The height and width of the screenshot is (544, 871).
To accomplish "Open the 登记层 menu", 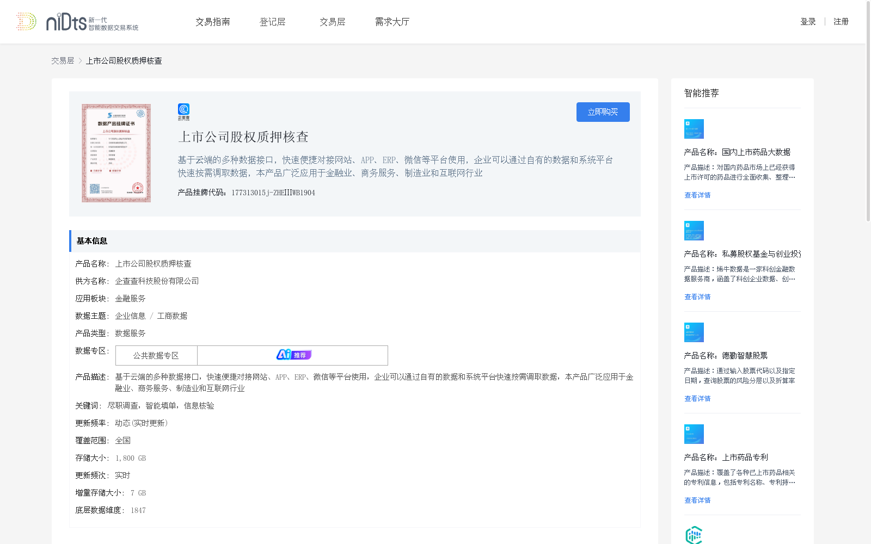I will [x=273, y=22].
